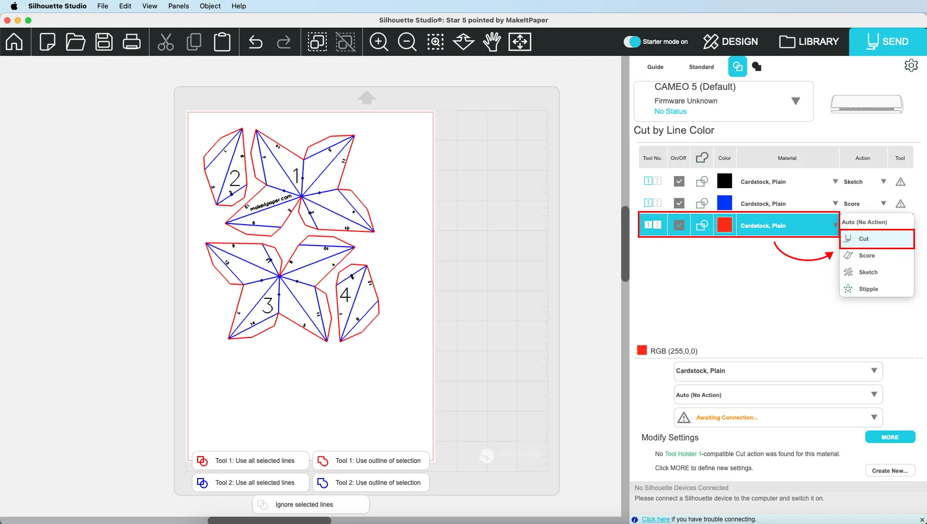This screenshot has height=524, width=927.
Task: Click the Print icon
Action: click(131, 41)
